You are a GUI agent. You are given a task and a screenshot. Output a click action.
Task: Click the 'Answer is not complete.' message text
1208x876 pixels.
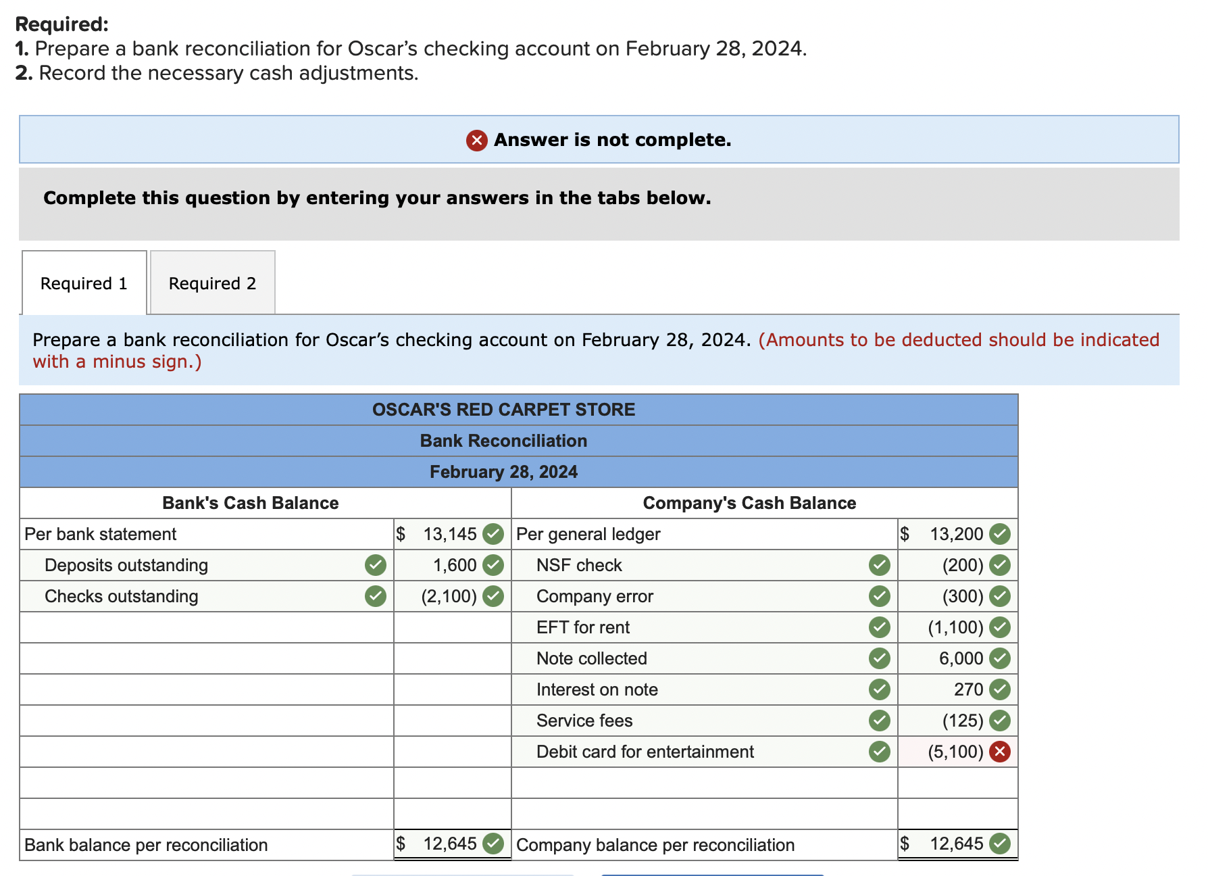tap(613, 140)
